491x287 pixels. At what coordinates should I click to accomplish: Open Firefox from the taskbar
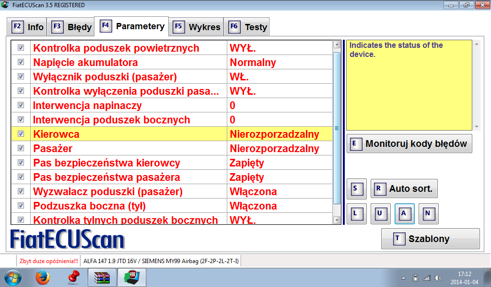pyautogui.click(x=43, y=277)
